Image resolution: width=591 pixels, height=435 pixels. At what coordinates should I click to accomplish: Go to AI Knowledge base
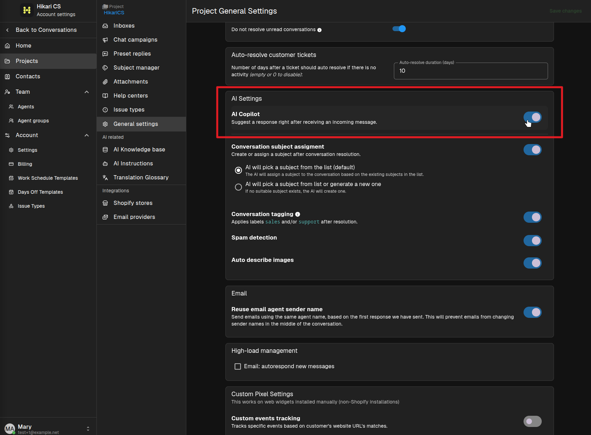pos(141,150)
